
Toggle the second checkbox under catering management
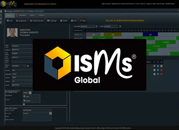(x=24, y=101)
